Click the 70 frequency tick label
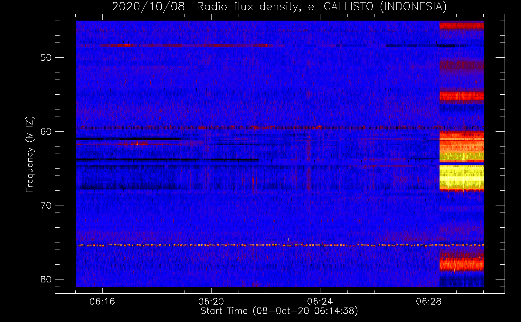This screenshot has height=322, width=521. (46, 205)
